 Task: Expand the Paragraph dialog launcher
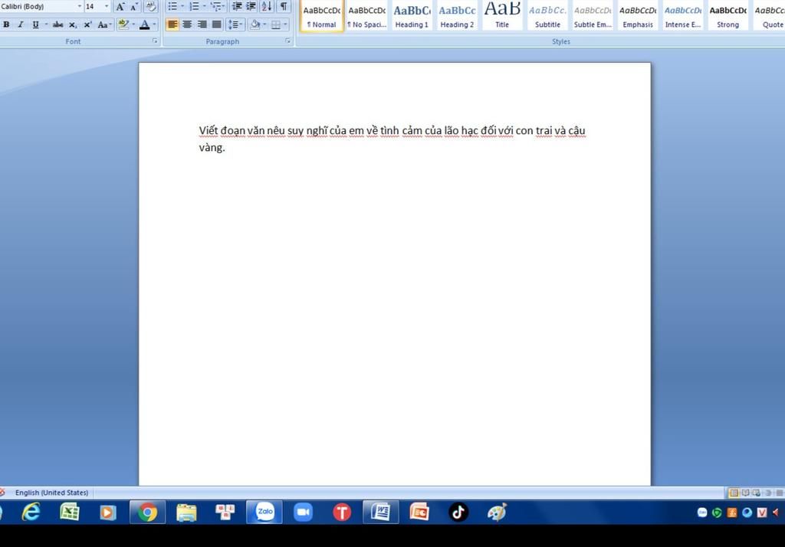tap(288, 41)
